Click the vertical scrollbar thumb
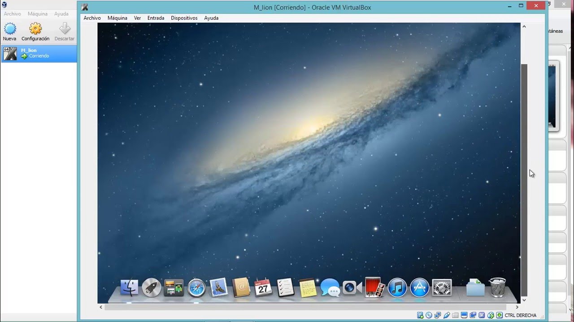Image resolution: width=574 pixels, height=322 pixels. [x=524, y=180]
